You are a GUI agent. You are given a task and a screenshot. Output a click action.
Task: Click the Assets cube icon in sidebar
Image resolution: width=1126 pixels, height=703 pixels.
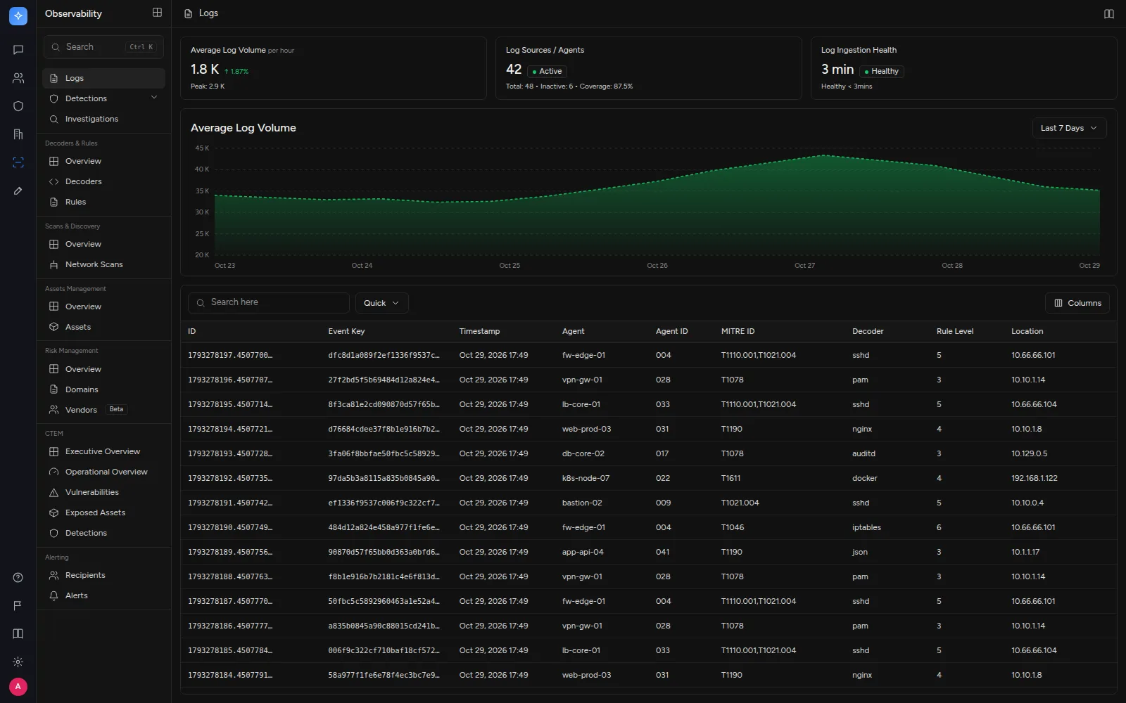point(53,327)
